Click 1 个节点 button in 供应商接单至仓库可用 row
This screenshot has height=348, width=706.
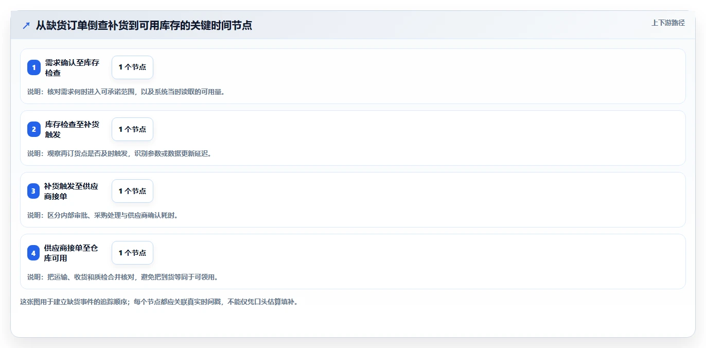coord(132,253)
